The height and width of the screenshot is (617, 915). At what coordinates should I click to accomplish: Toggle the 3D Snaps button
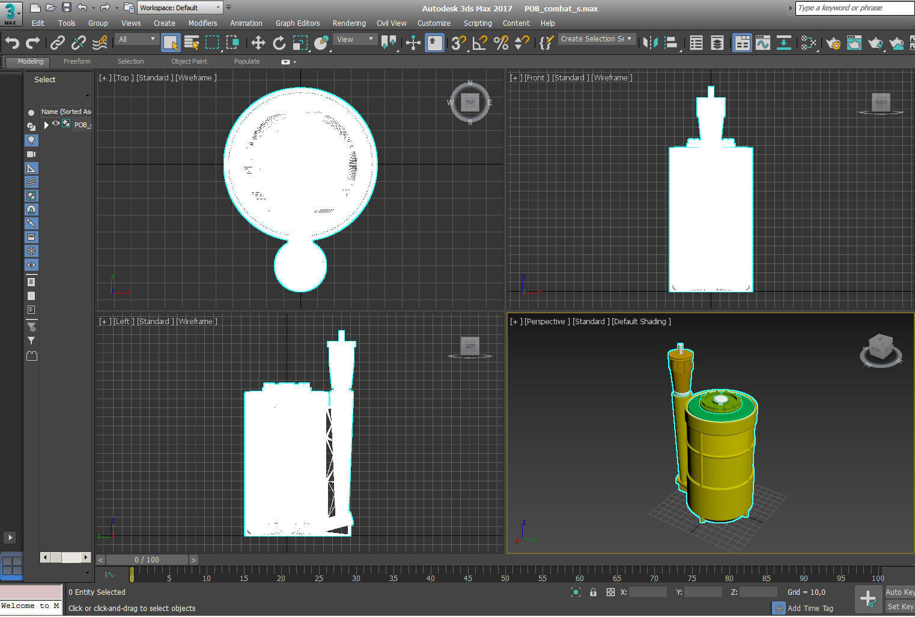458,43
